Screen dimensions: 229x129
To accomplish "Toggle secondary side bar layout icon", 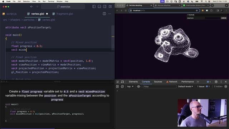I will point(105,6).
